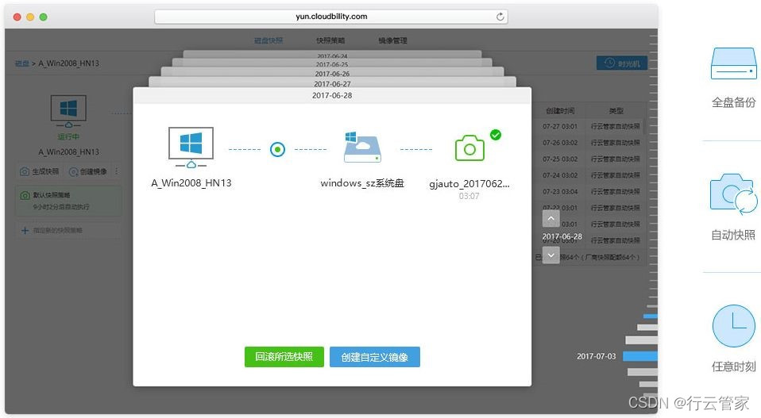Select the 2017-06-25 stacked card
Screen dimensions: 761x418
pos(332,64)
